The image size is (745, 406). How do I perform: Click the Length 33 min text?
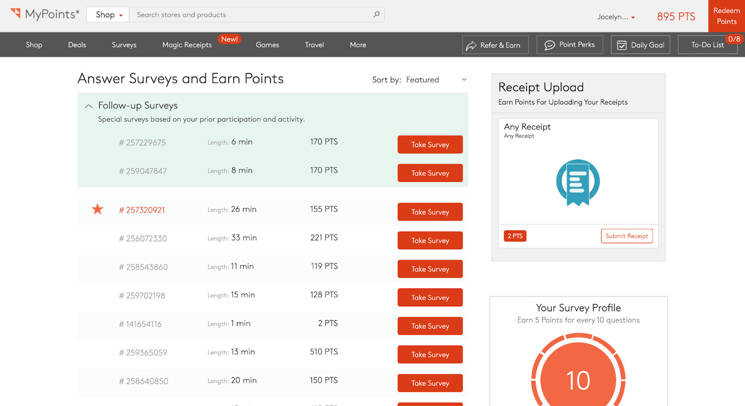232,238
